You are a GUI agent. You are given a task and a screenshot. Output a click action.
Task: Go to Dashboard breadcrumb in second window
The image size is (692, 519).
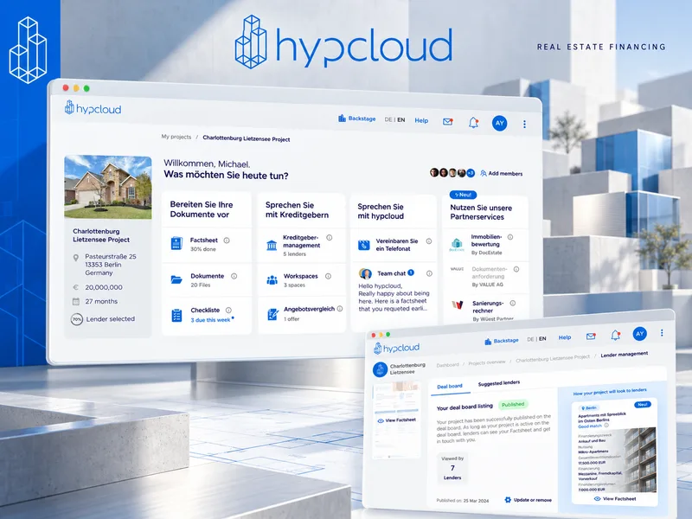tap(447, 365)
